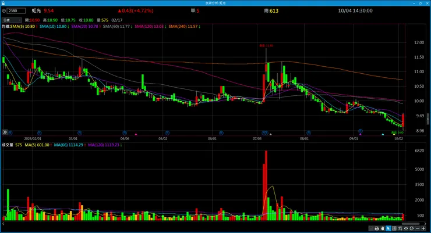Click the highest price label above July peak
This screenshot has width=431, height=233.
pos(266,45)
